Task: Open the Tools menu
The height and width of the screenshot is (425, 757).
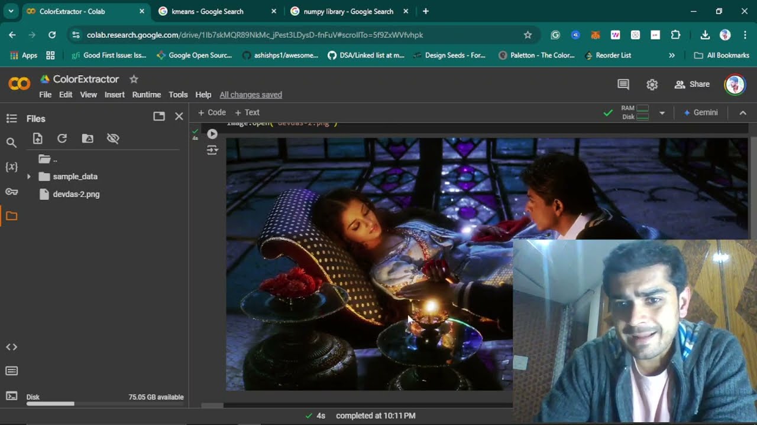Action: 178,94
